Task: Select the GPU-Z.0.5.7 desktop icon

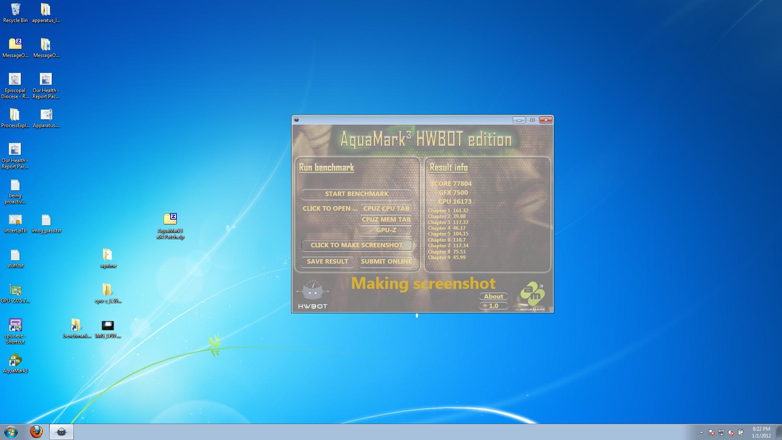Action: point(15,294)
